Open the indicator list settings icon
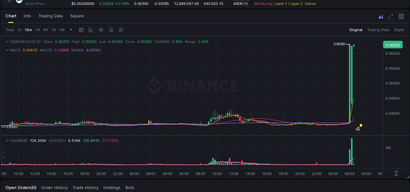410x192 pixels. (111, 30)
